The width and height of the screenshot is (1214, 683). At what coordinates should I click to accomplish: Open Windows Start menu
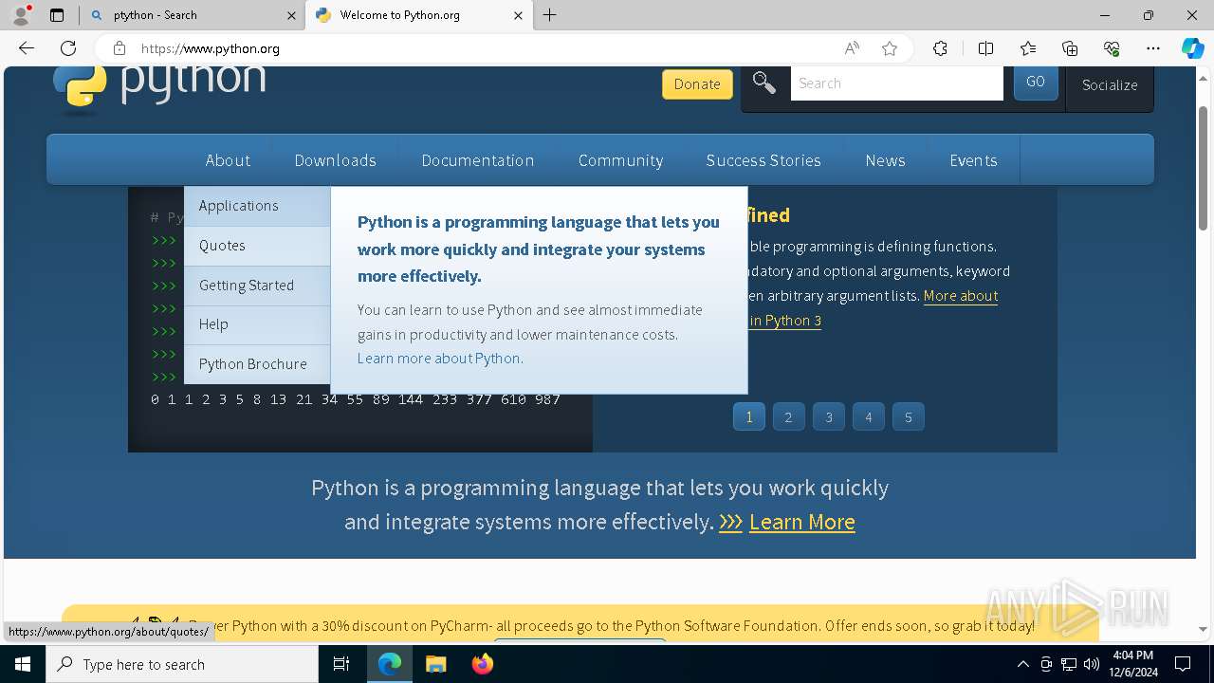(23, 664)
